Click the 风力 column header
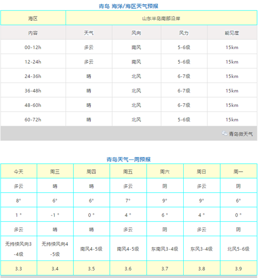258x278 pixels. pos(184,33)
